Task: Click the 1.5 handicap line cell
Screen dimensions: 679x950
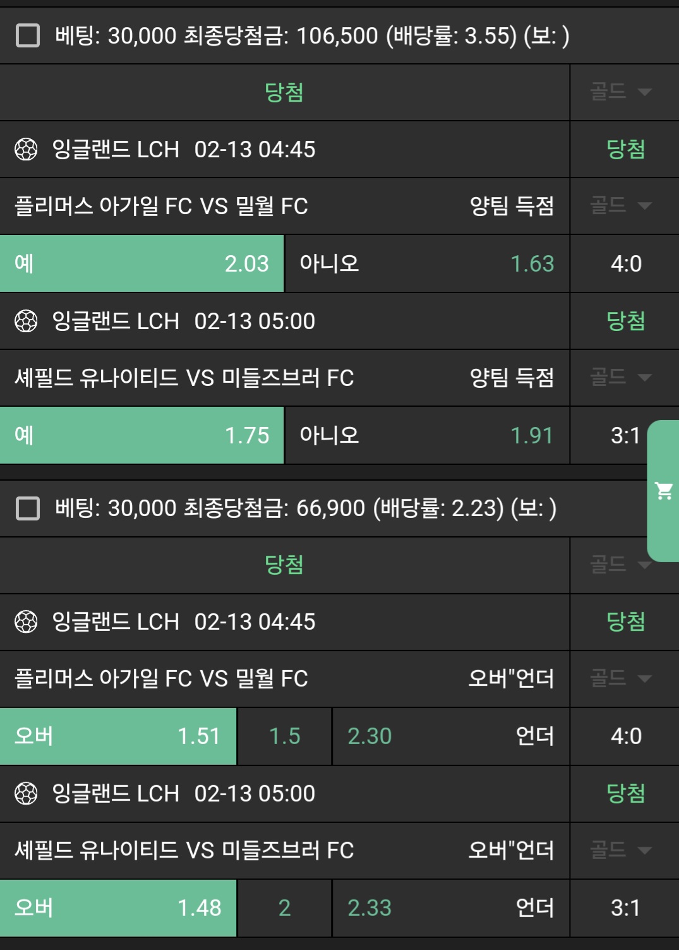Action: click(x=284, y=736)
